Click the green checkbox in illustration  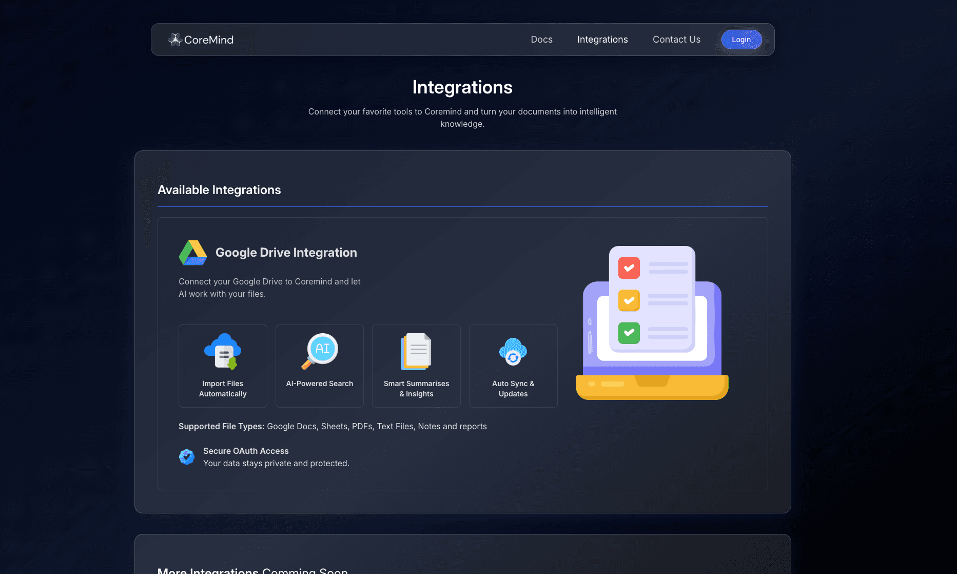[x=629, y=333]
